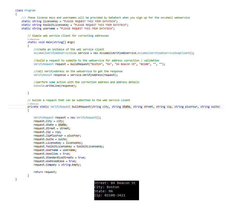Screen dimensions: 233x208
Task: Click highlighted 'state' parameter in buildRequest signature
Action: click(x=126, y=107)
